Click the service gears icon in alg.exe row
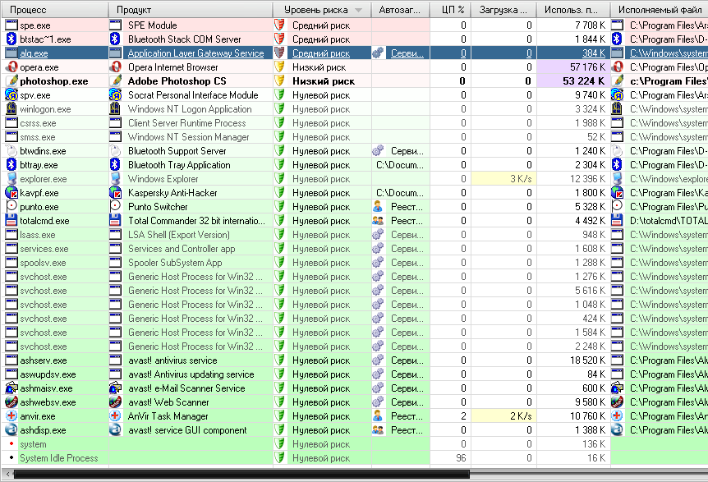Viewport: 708px width, 482px height. click(378, 53)
